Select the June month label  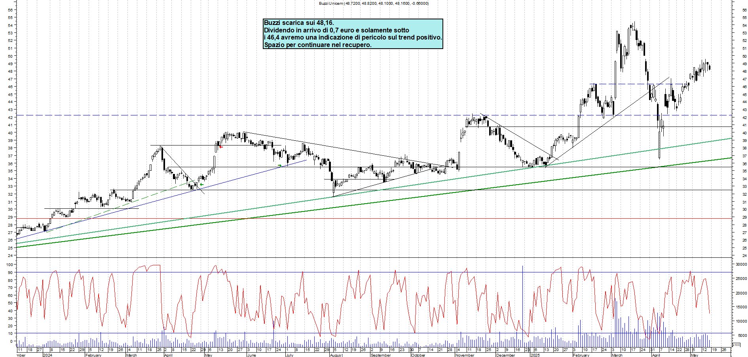tap(252, 355)
